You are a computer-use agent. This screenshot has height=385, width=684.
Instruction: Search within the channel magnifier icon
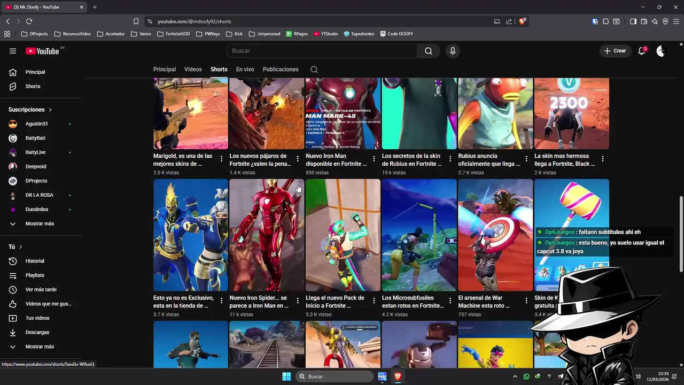[x=314, y=70]
